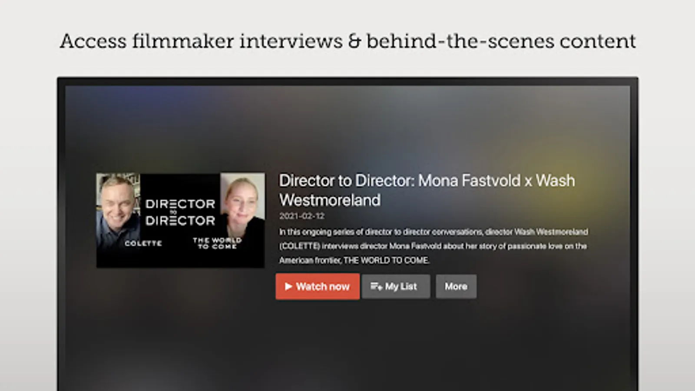Add this title using the My List button
The width and height of the screenshot is (695, 391).
coord(396,286)
